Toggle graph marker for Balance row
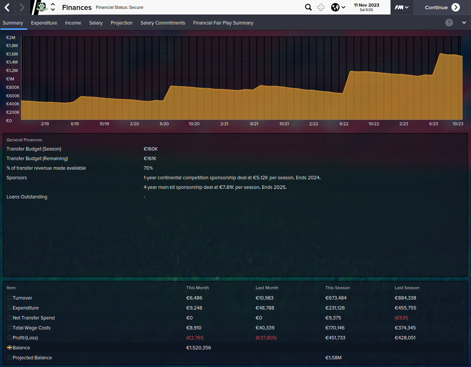The height and width of the screenshot is (367, 471). (9, 348)
